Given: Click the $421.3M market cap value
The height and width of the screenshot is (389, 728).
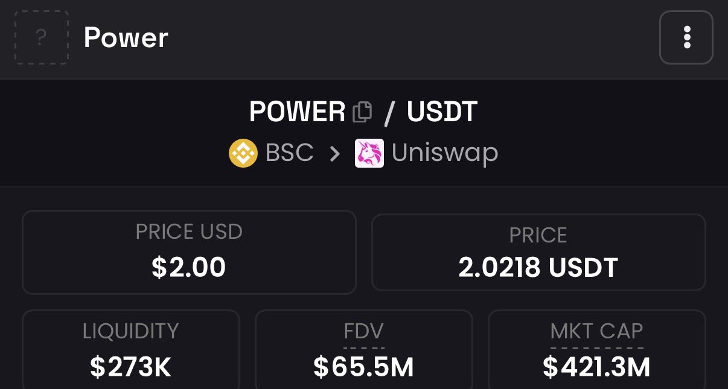Looking at the screenshot, I should 596,367.
